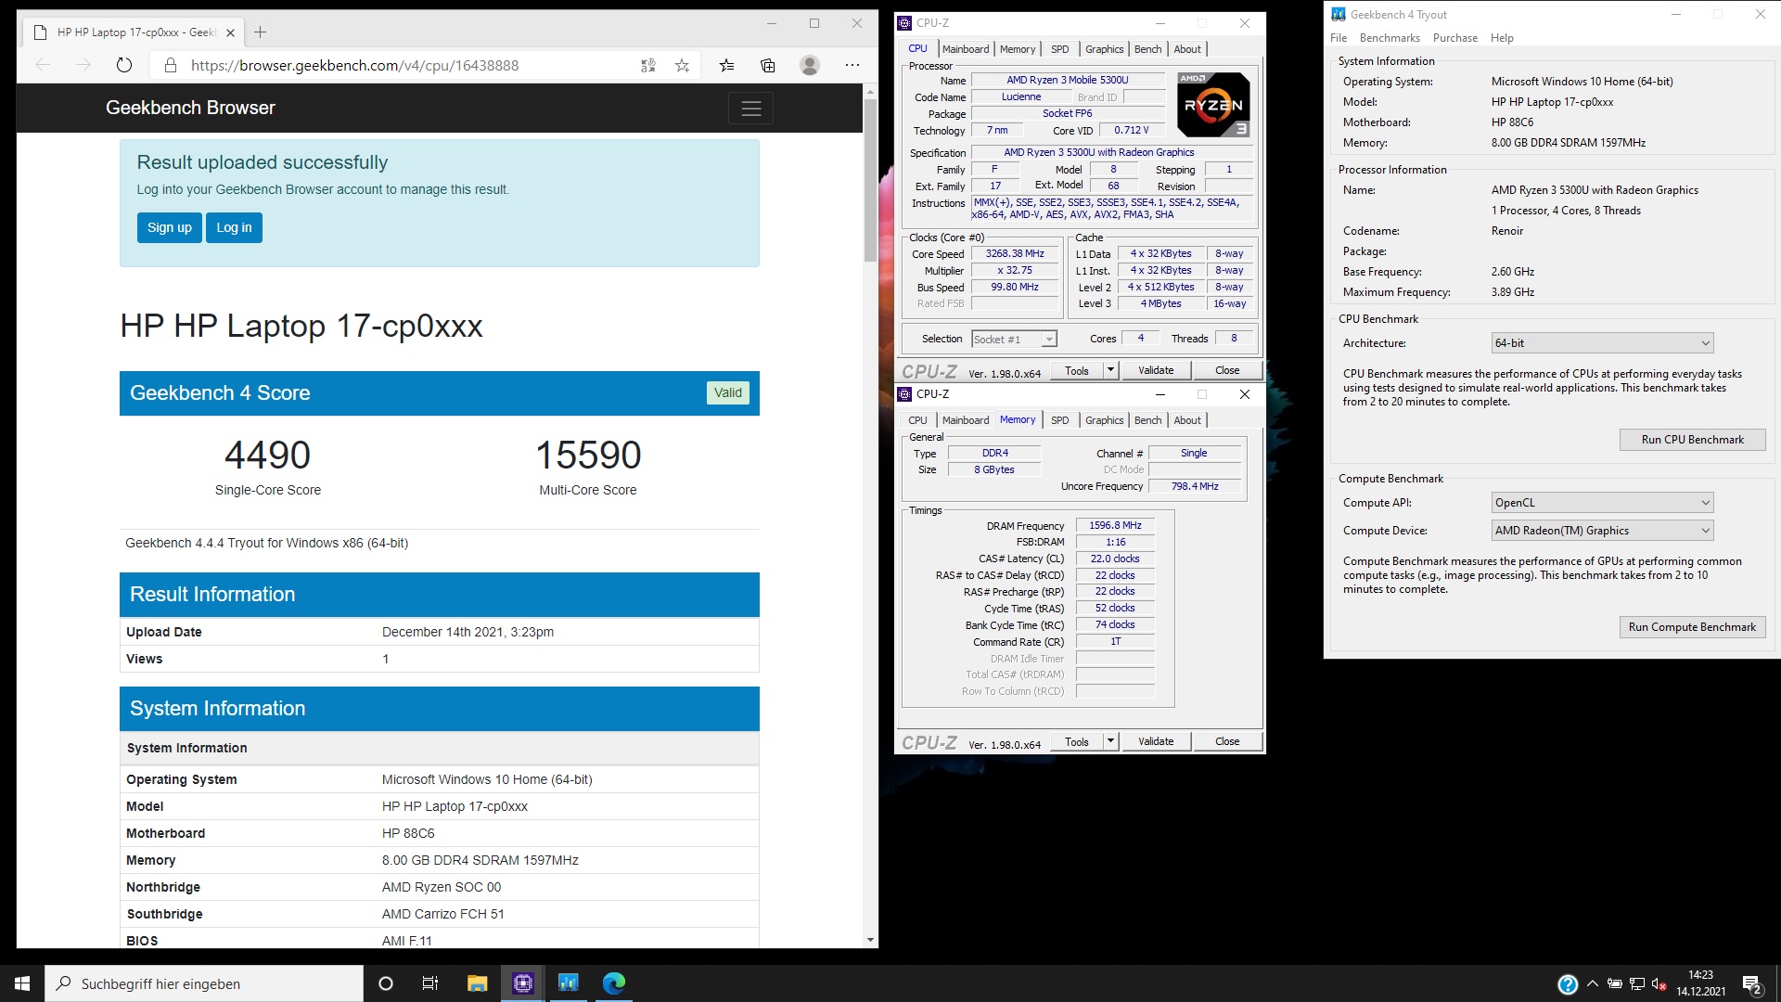Open the Collections icon in Edge
Image resolution: width=1781 pixels, height=1002 pixels.
pyautogui.click(x=768, y=65)
